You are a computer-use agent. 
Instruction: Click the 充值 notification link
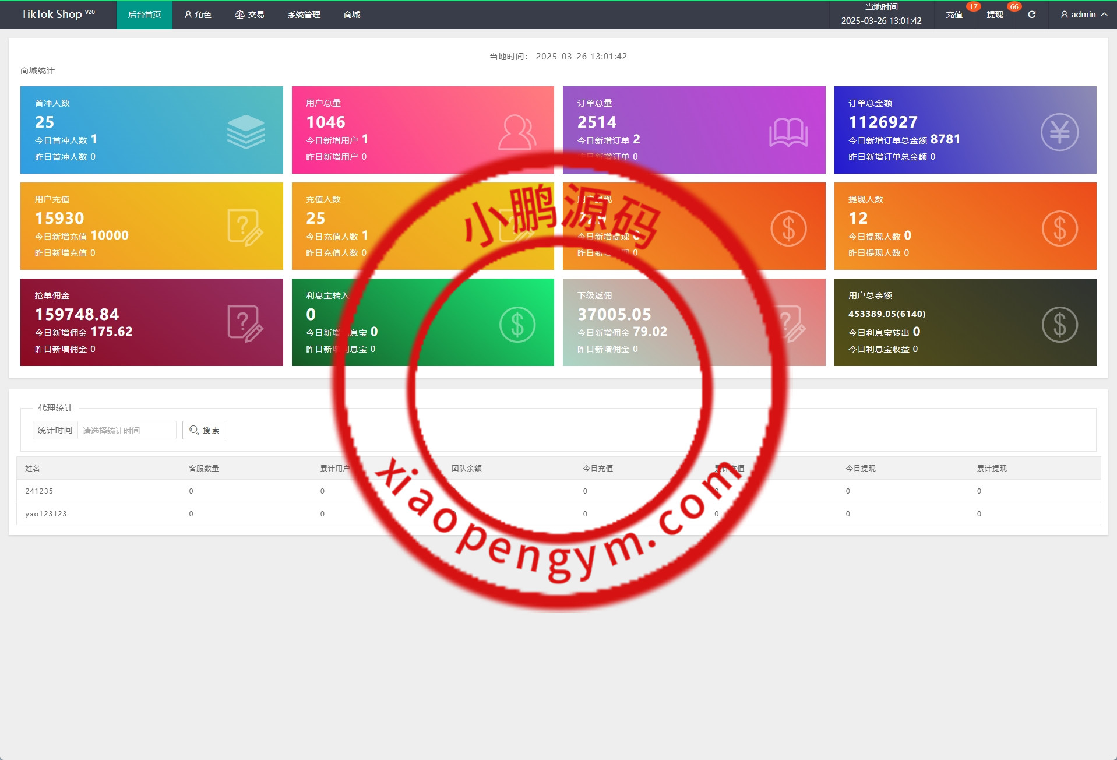[954, 15]
